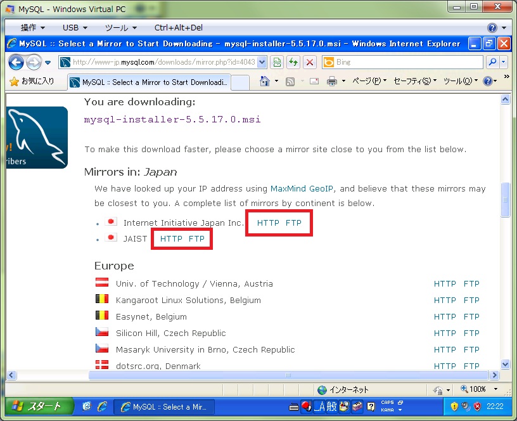Open the ツール(O) menu in IE
The width and height of the screenshot is (517, 421).
click(x=460, y=81)
